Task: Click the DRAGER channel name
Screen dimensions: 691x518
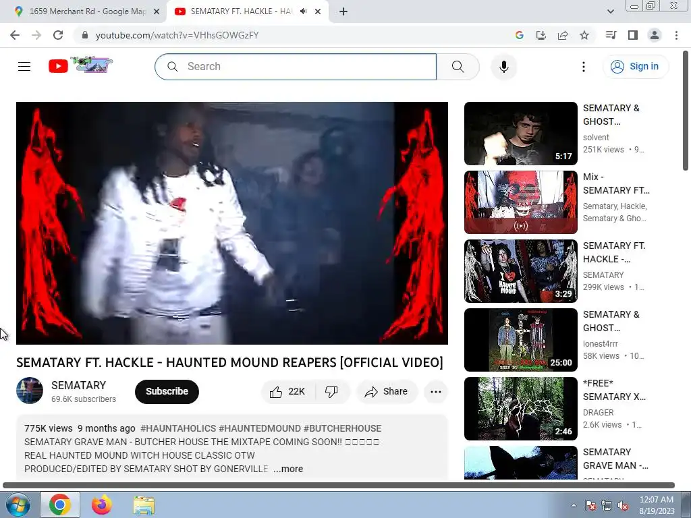Action: (598, 412)
